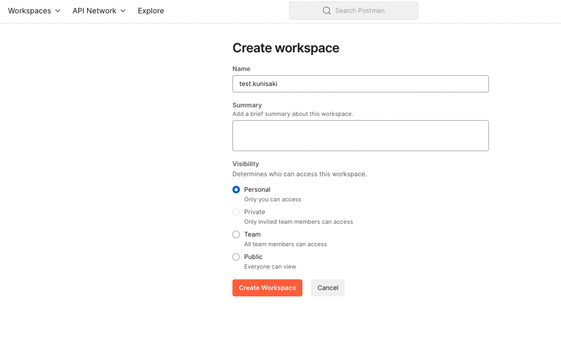Click the search magnifier icon
This screenshot has width=561, height=337.
pyautogui.click(x=326, y=10)
